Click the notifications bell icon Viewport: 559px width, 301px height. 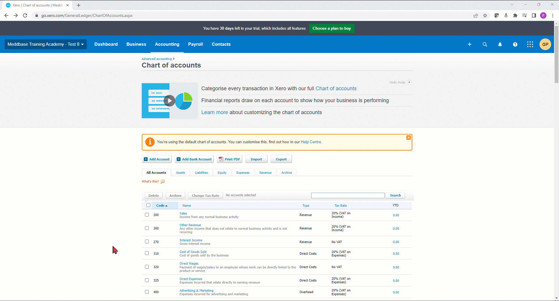(500, 44)
